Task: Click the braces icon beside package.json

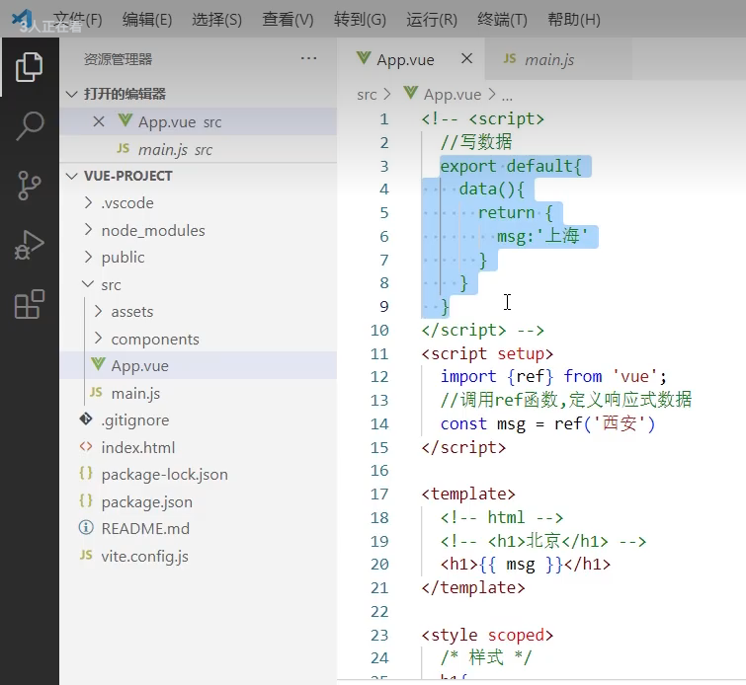Action: pos(86,500)
